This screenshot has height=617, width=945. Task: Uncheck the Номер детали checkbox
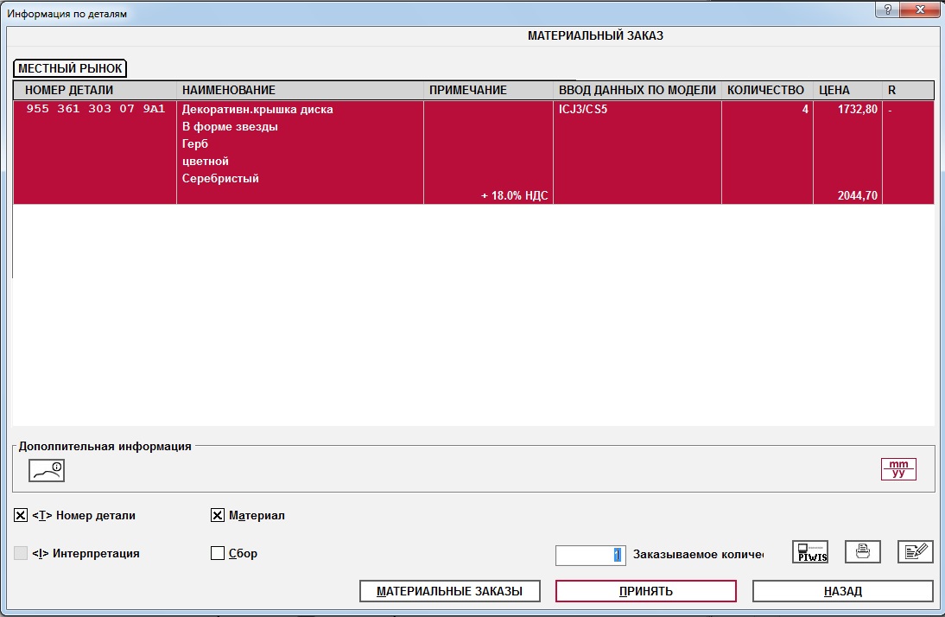(21, 516)
